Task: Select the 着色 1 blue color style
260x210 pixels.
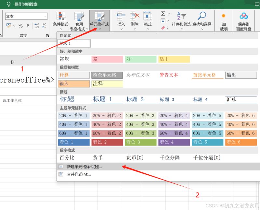Action: (x=73, y=142)
